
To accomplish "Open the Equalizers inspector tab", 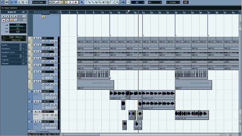I will pos(11,49).
